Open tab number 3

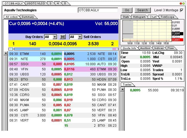coord(51,3)
